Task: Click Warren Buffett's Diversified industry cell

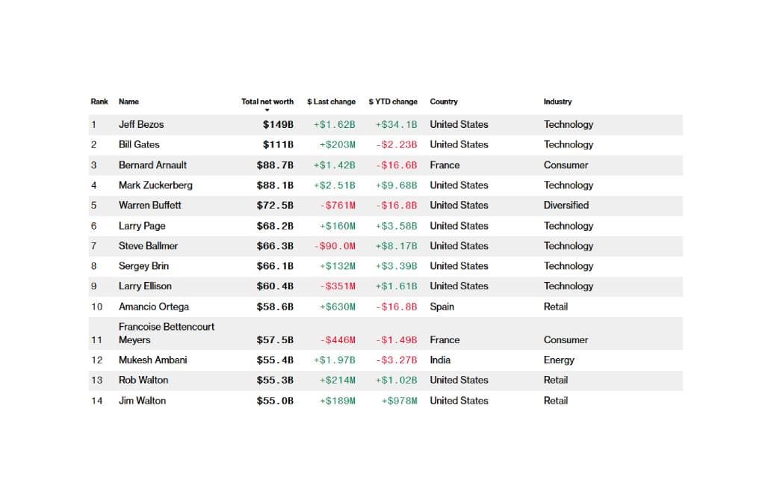Action: point(566,205)
